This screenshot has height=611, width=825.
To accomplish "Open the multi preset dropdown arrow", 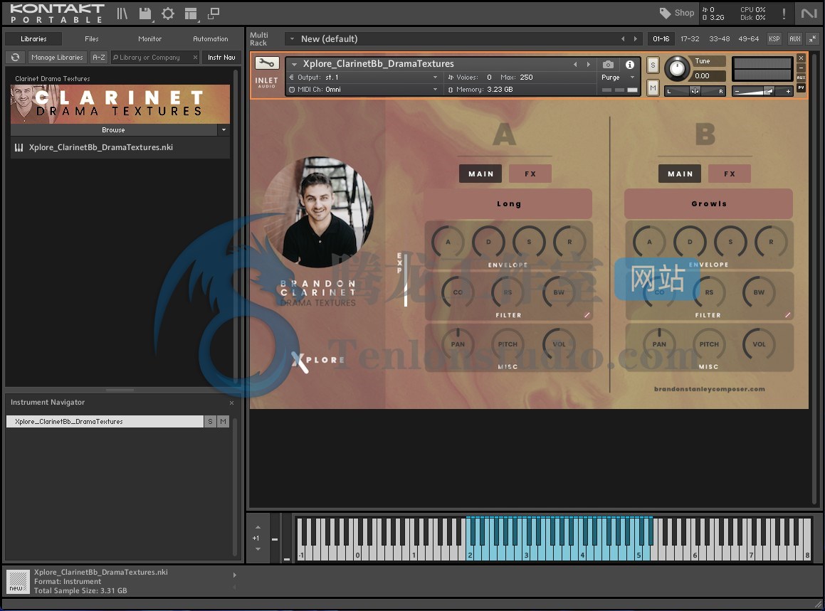I will click(x=291, y=39).
